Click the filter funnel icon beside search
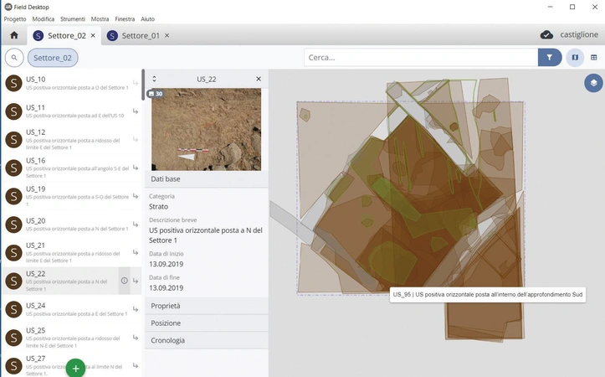 (550, 57)
